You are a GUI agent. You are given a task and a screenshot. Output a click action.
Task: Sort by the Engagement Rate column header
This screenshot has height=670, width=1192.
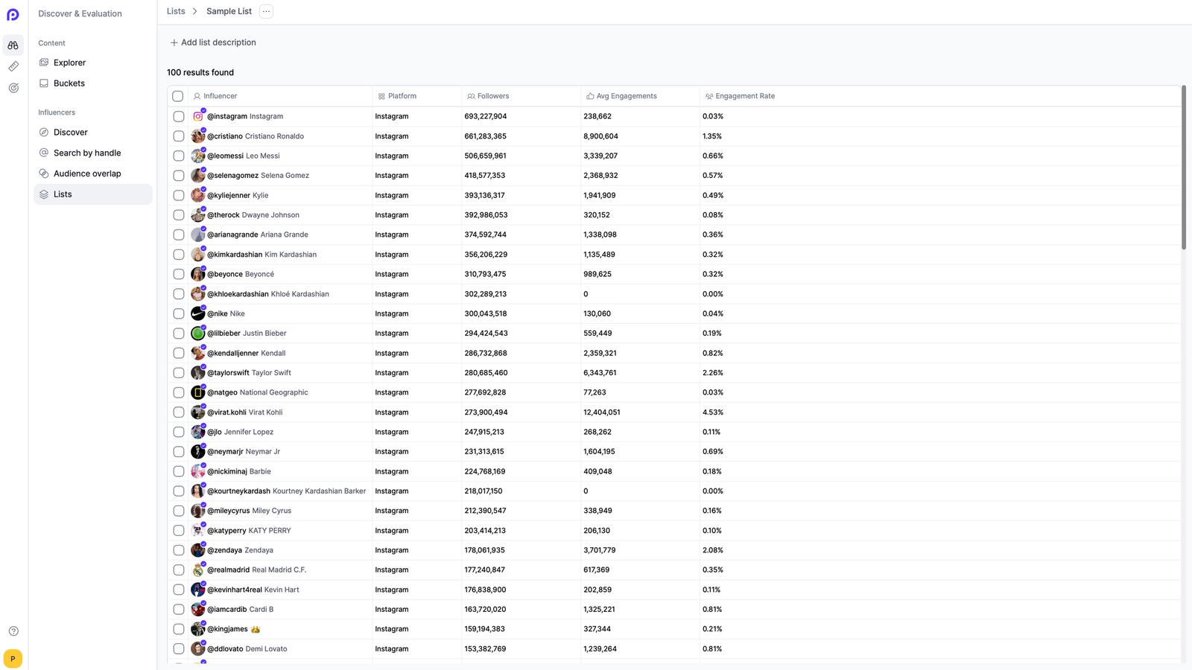coord(744,96)
